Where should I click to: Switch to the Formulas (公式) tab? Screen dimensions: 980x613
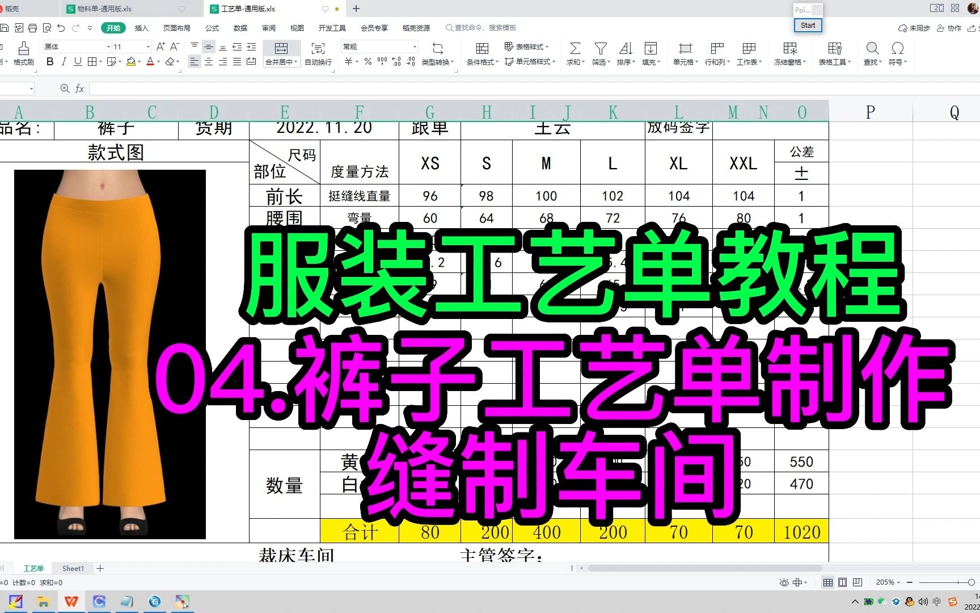212,28
